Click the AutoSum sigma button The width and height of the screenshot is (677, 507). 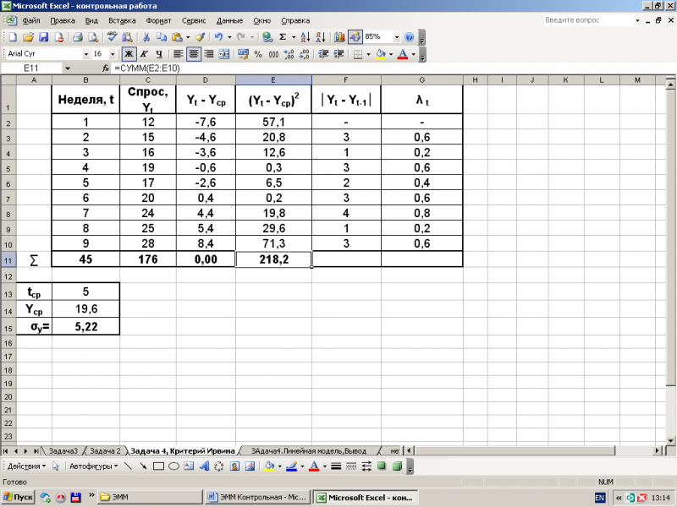pyautogui.click(x=283, y=37)
